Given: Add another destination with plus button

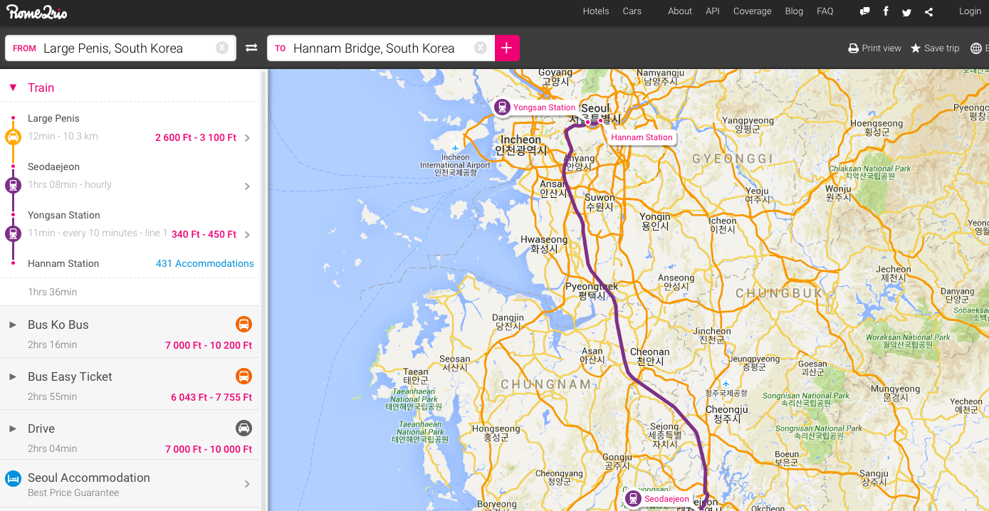Looking at the screenshot, I should click(x=507, y=48).
